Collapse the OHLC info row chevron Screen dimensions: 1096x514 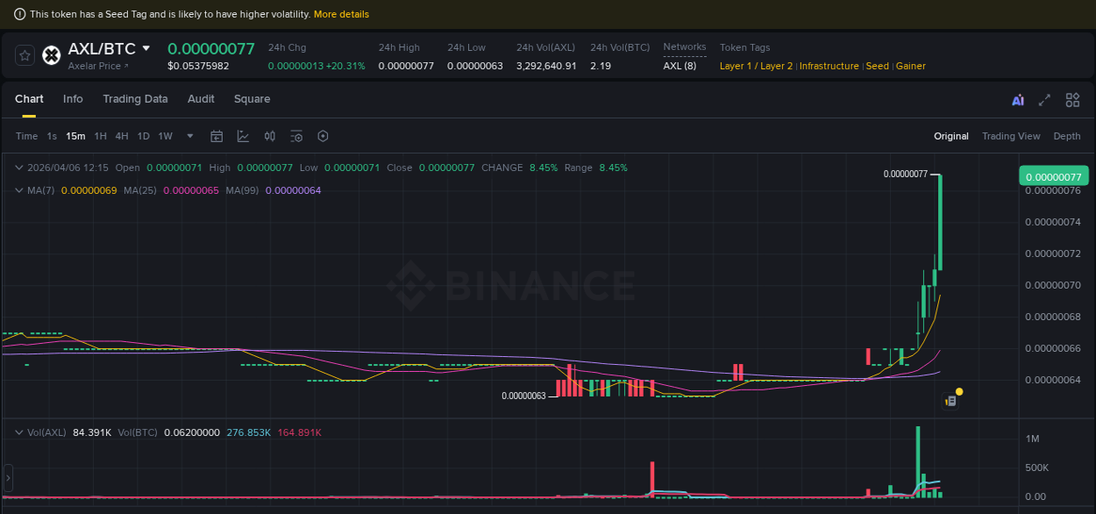[x=19, y=167]
